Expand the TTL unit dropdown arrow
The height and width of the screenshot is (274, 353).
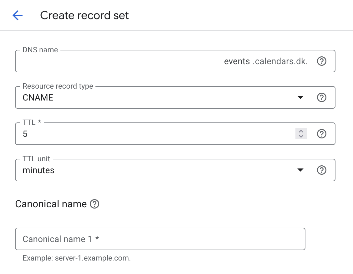click(x=300, y=170)
